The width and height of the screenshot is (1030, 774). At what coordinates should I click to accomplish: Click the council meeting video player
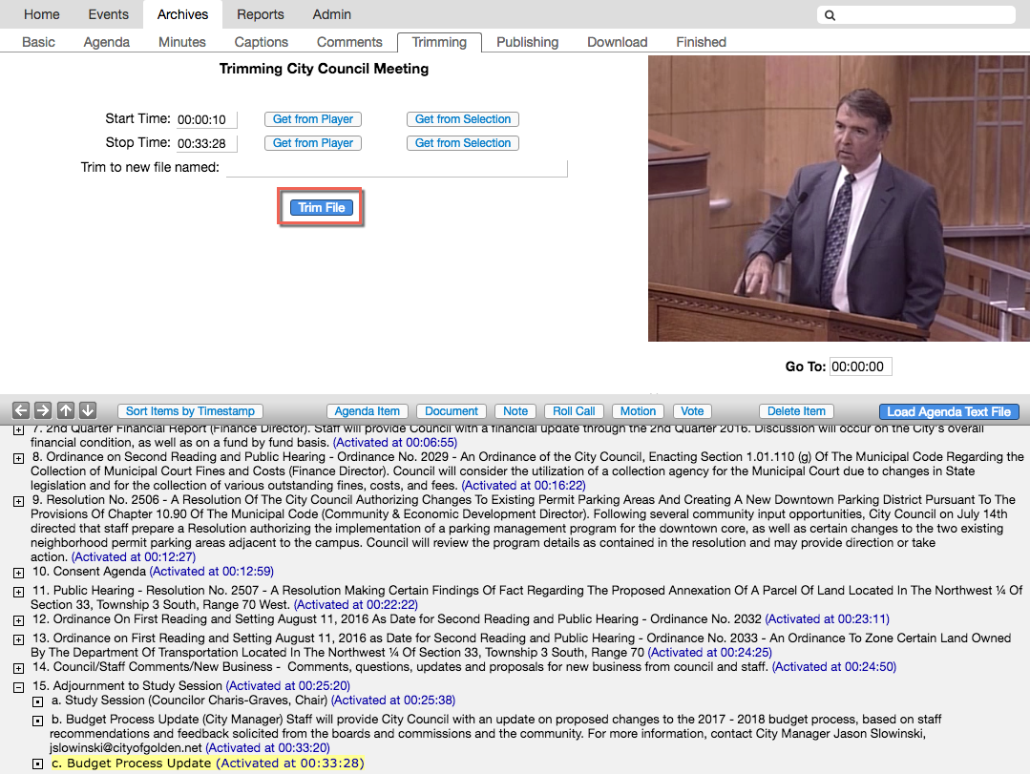(x=838, y=199)
